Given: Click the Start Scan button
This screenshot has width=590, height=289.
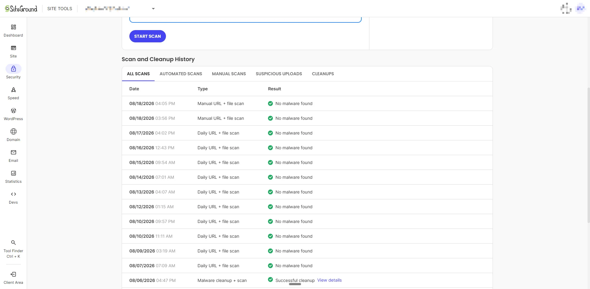Looking at the screenshot, I should coord(147,36).
